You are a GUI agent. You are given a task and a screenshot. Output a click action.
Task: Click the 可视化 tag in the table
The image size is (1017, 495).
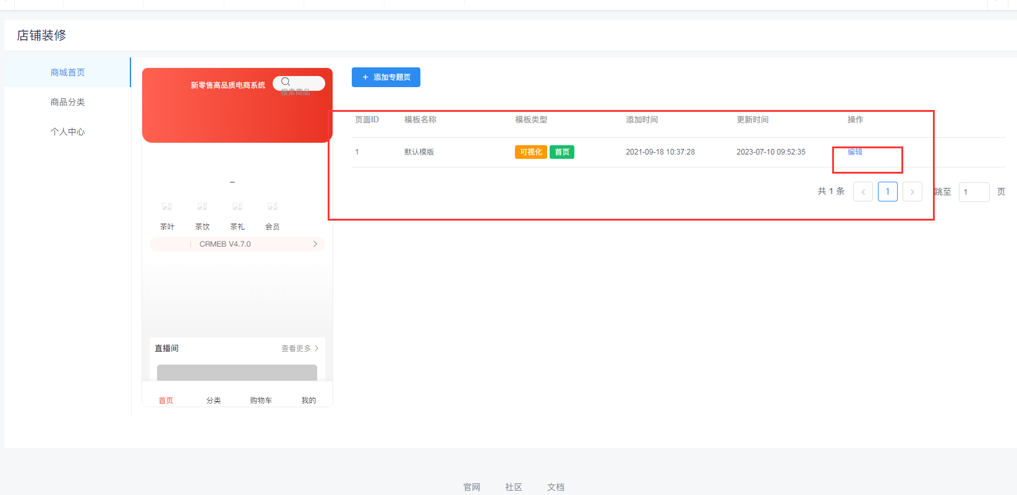click(x=531, y=152)
